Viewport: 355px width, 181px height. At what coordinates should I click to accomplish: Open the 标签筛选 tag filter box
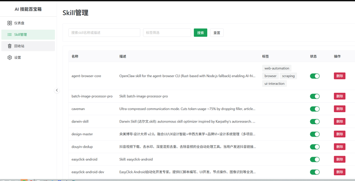pyautogui.click(x=167, y=32)
